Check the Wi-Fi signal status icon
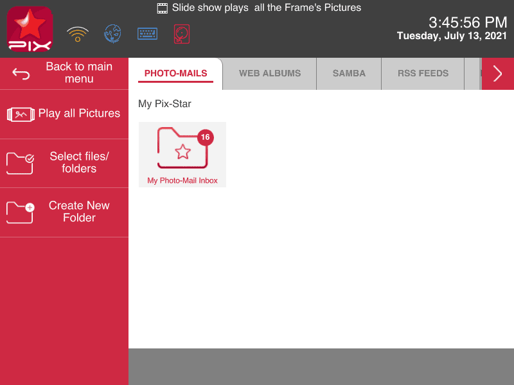 [78, 34]
